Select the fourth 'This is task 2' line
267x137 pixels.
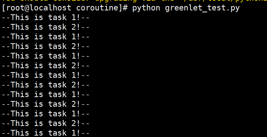pyautogui.click(x=46, y=85)
